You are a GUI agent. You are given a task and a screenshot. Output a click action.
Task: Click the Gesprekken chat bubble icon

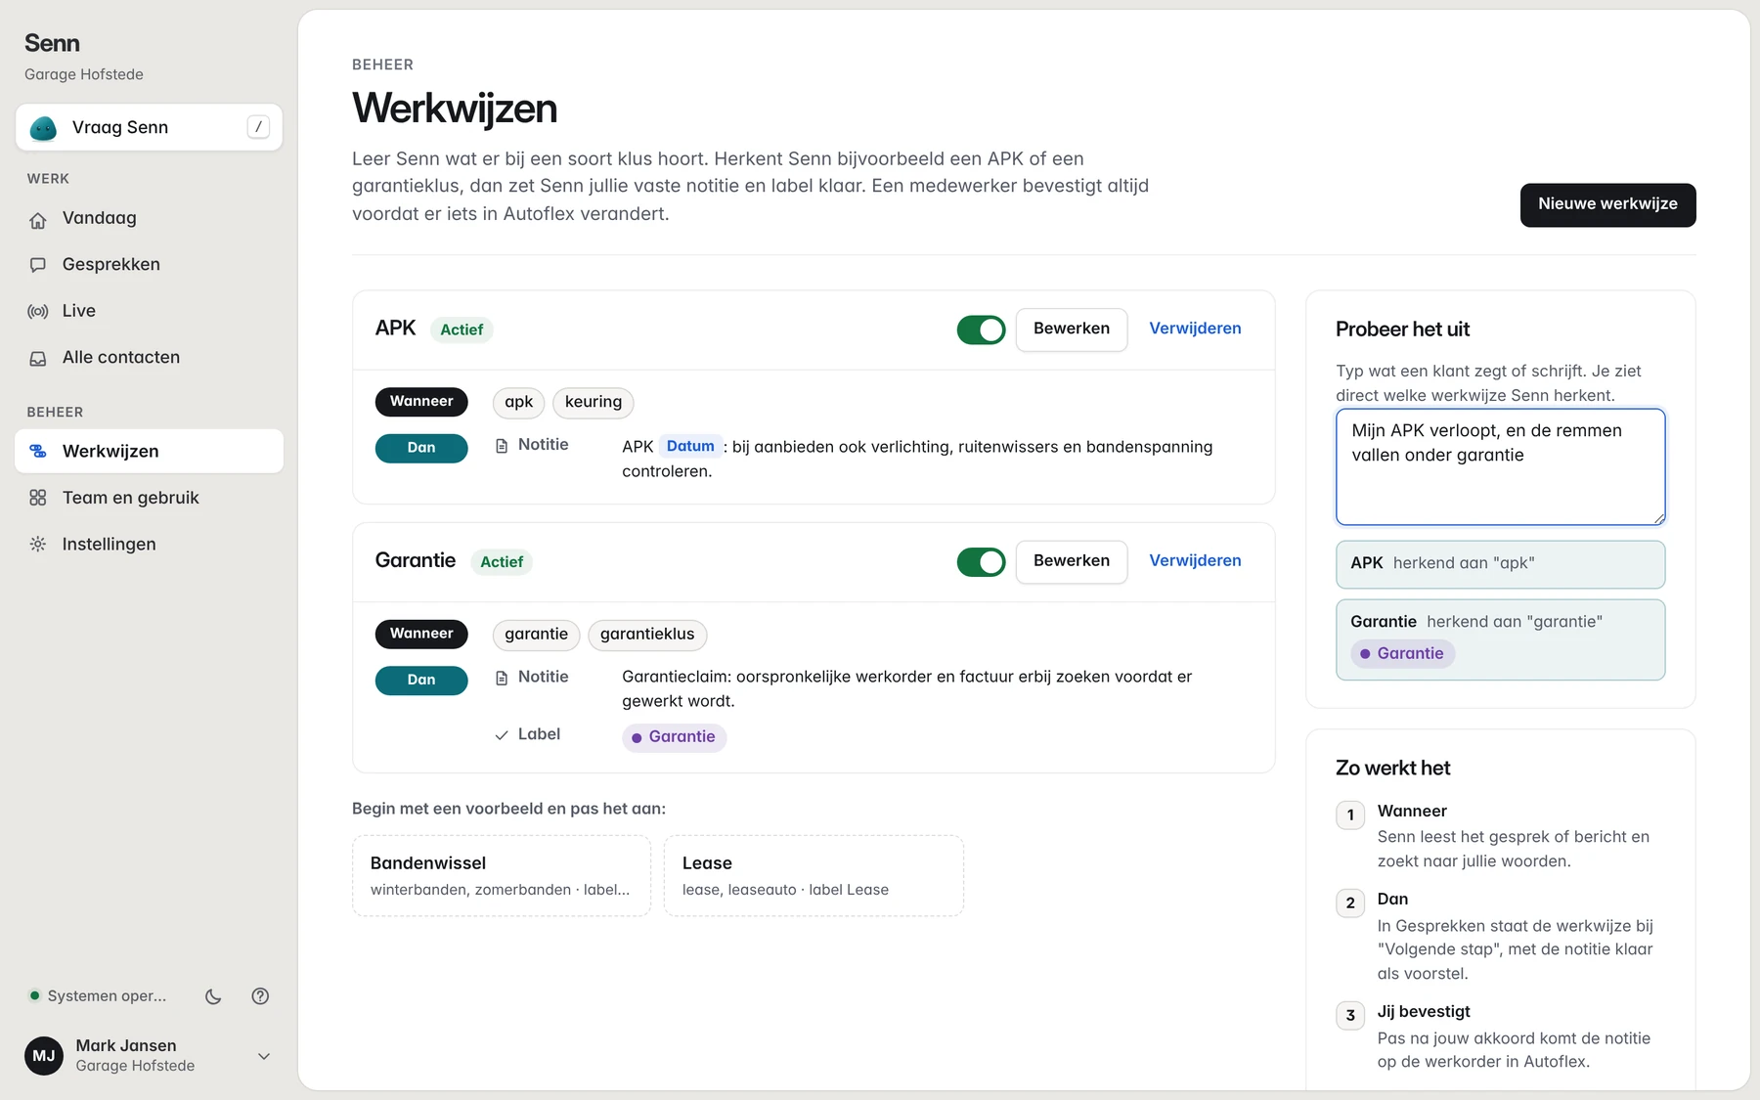pos(38,265)
